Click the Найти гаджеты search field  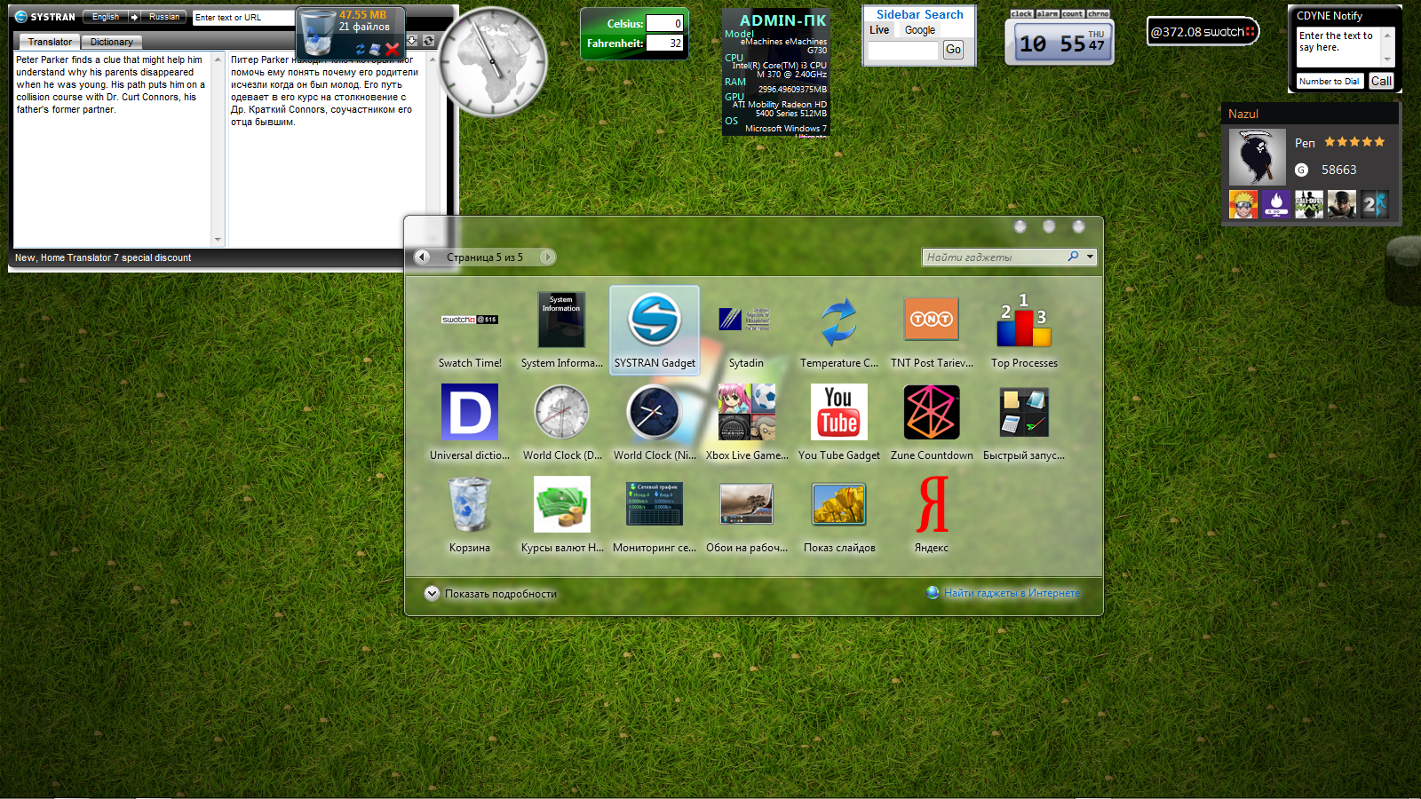[995, 257]
